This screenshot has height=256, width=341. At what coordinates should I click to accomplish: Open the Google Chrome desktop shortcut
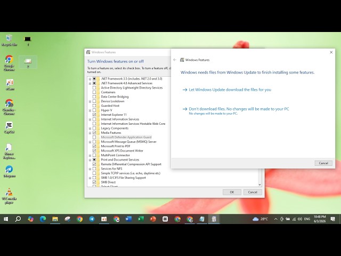coord(9,63)
